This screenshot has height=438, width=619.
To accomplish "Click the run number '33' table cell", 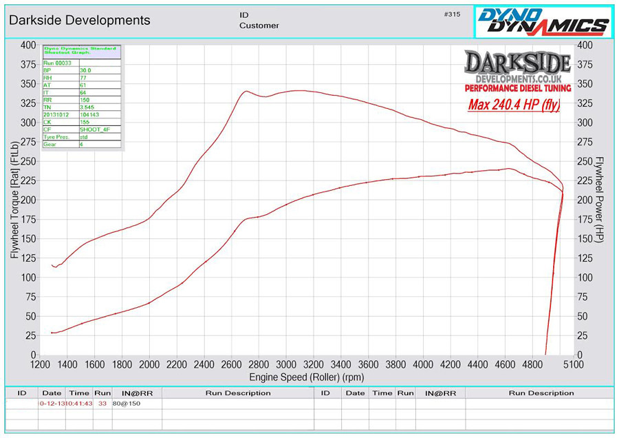I will tap(102, 404).
